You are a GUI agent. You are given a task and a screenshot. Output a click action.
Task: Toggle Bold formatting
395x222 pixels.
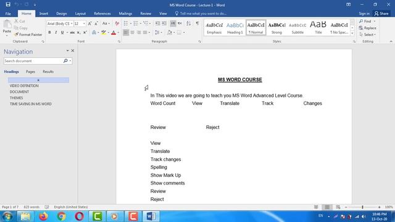tap(49, 33)
